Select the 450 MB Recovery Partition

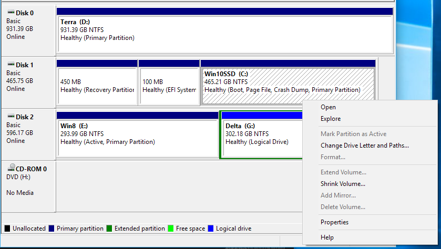[x=97, y=86]
